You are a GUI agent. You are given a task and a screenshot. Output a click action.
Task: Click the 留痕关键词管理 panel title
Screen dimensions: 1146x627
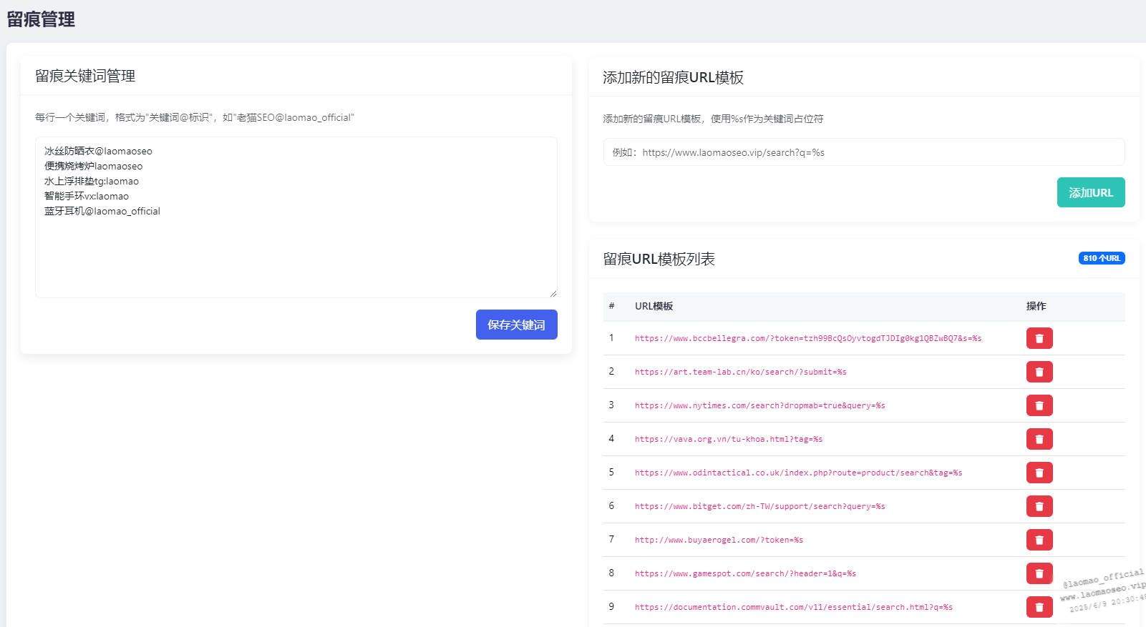click(85, 76)
